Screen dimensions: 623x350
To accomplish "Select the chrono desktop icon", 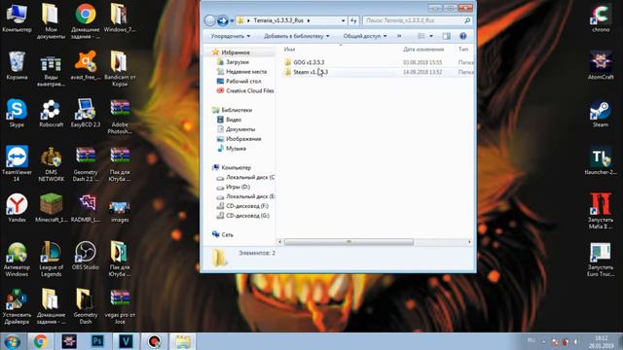I will click(601, 18).
